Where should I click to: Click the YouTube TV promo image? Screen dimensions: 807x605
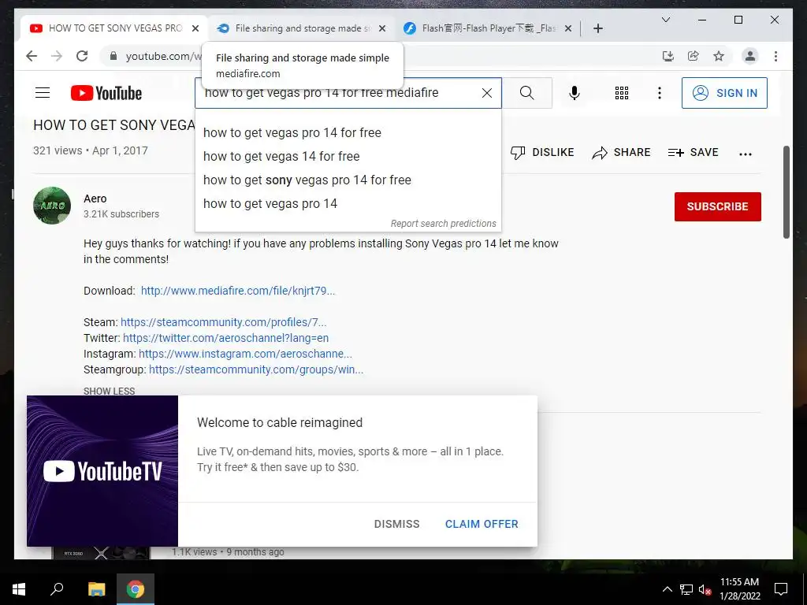(102, 471)
